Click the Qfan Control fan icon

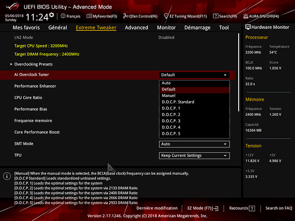[x=125, y=16]
